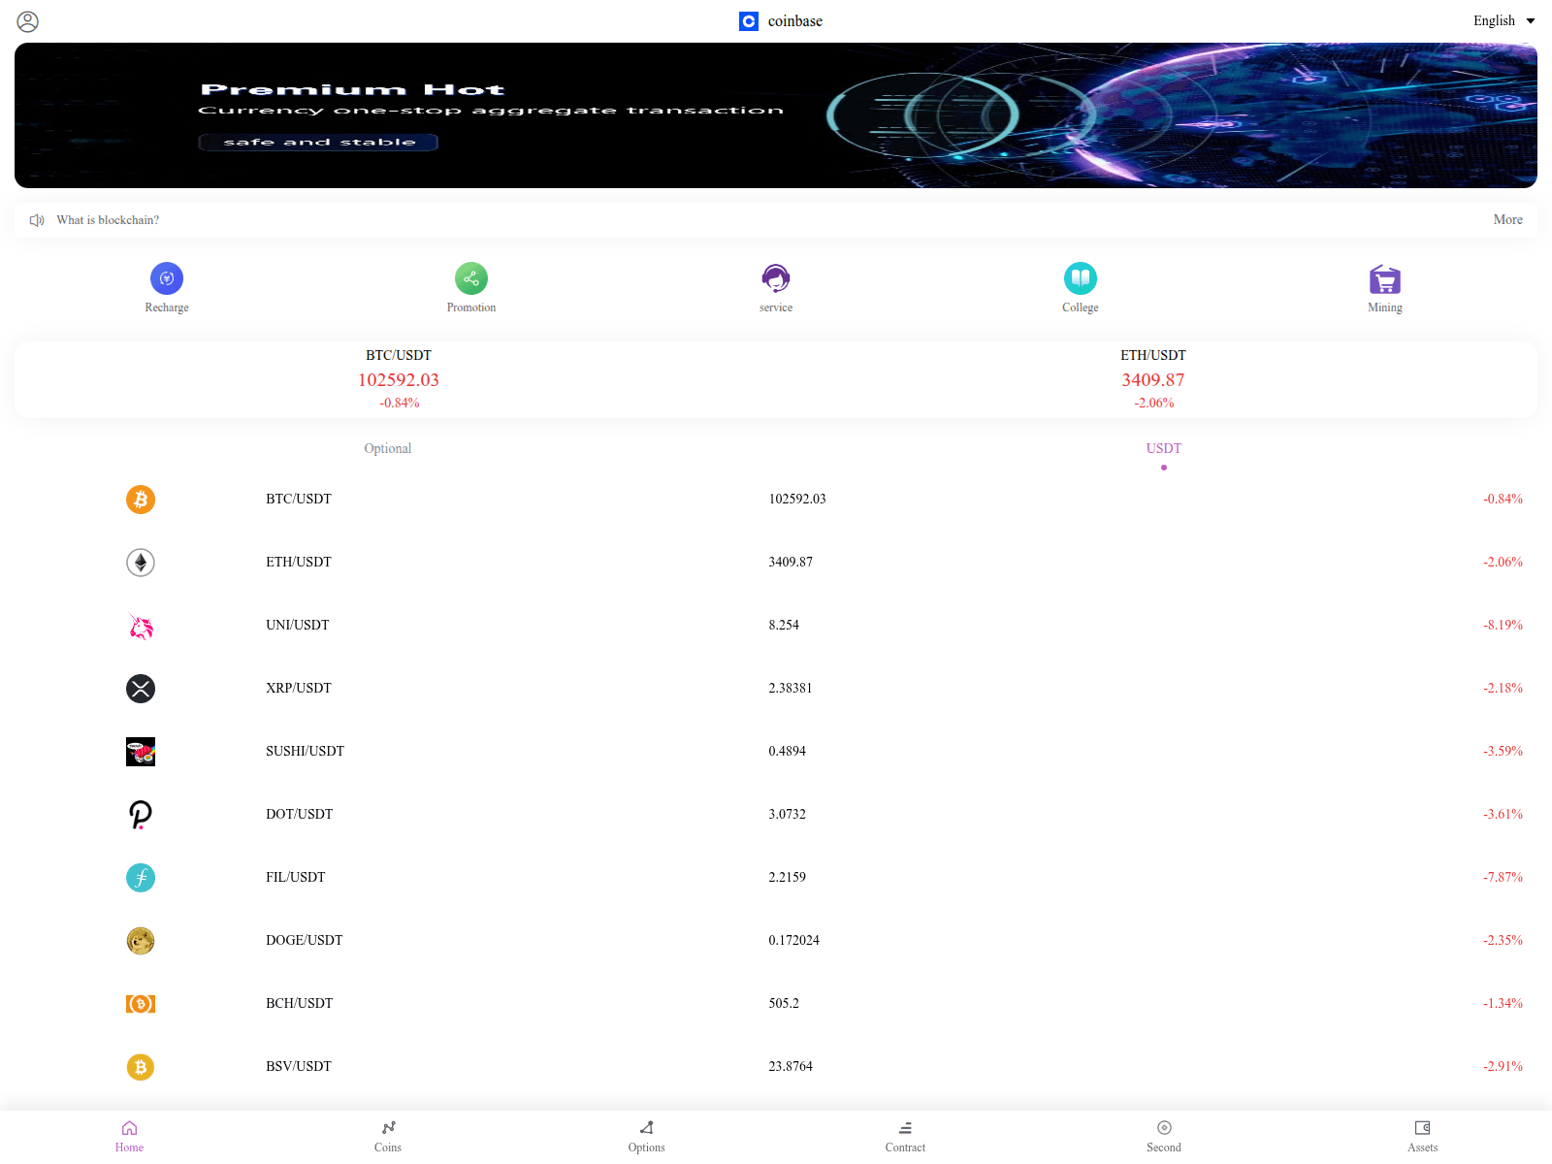Click the XRP price 2.38381
The width and height of the screenshot is (1552, 1164).
[791, 689]
